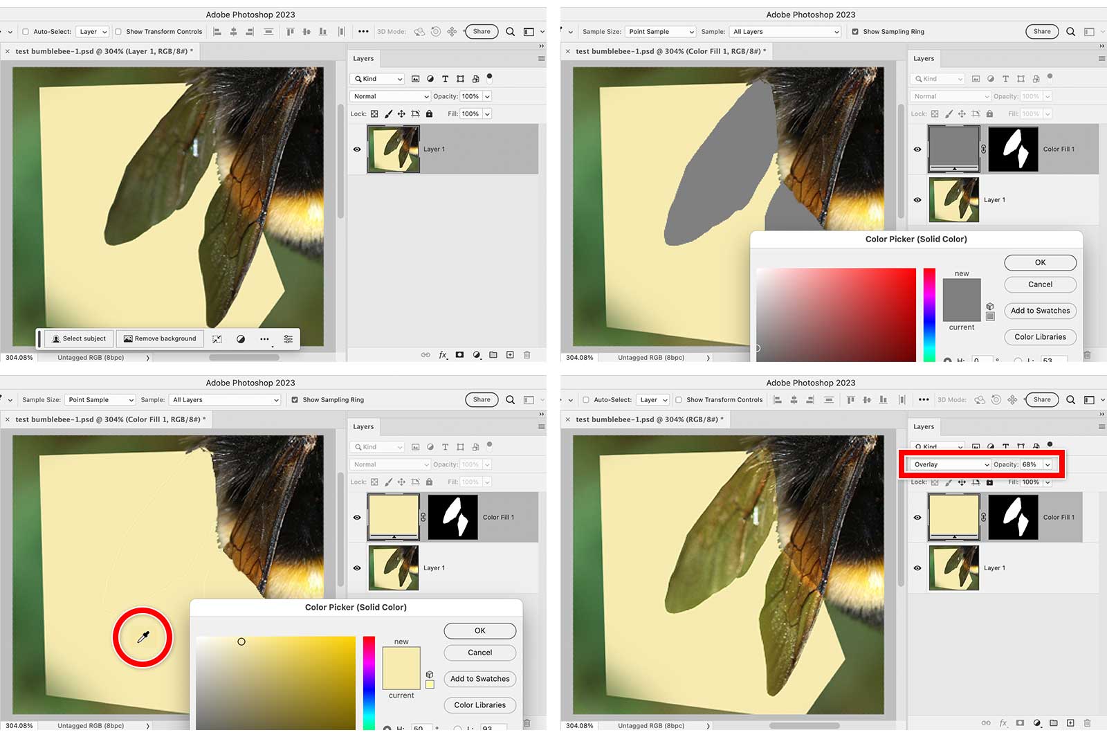Create a new layer in the Layers panel
The width and height of the screenshot is (1107, 737).
pos(510,354)
